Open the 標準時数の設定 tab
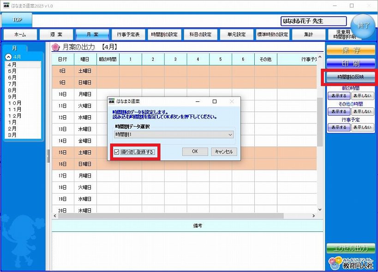The image size is (378, 272). coord(273,35)
